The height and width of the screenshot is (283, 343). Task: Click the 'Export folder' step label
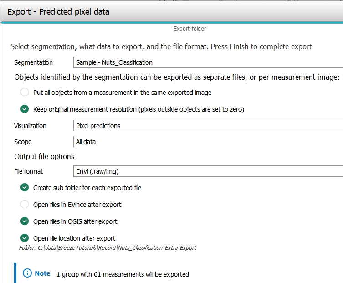point(189,29)
